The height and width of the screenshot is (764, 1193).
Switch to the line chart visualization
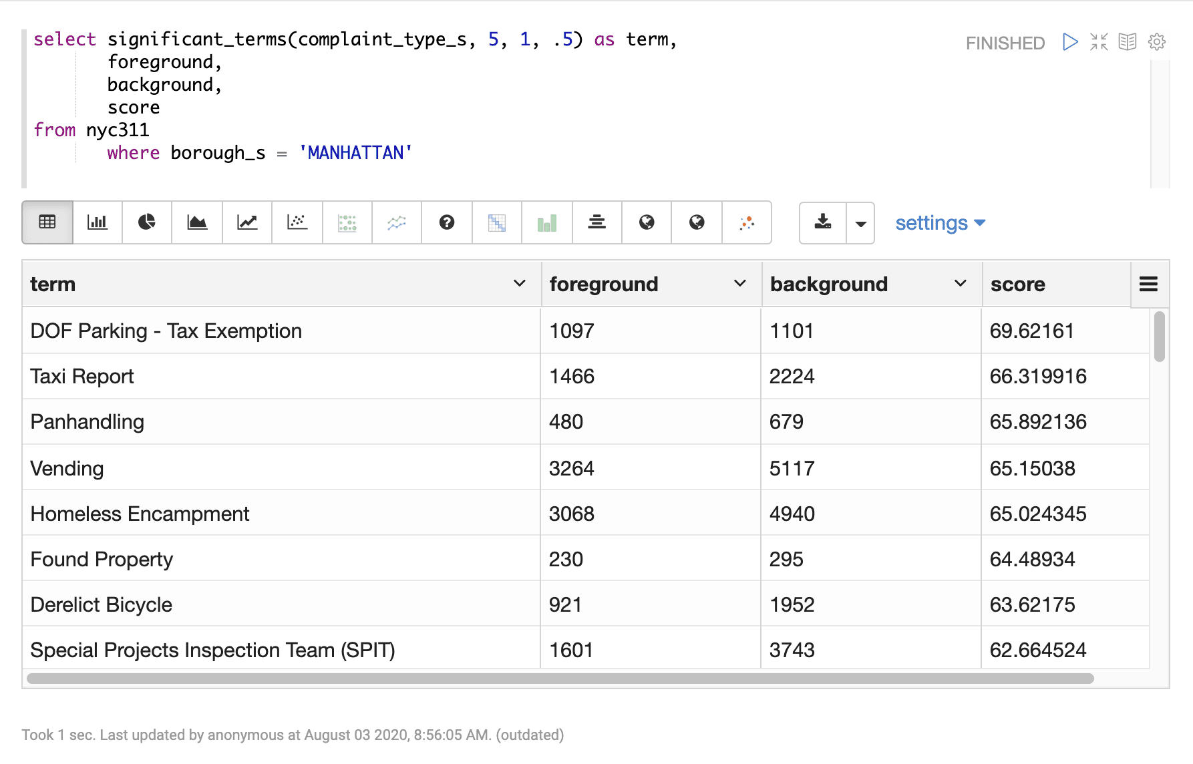pos(246,222)
